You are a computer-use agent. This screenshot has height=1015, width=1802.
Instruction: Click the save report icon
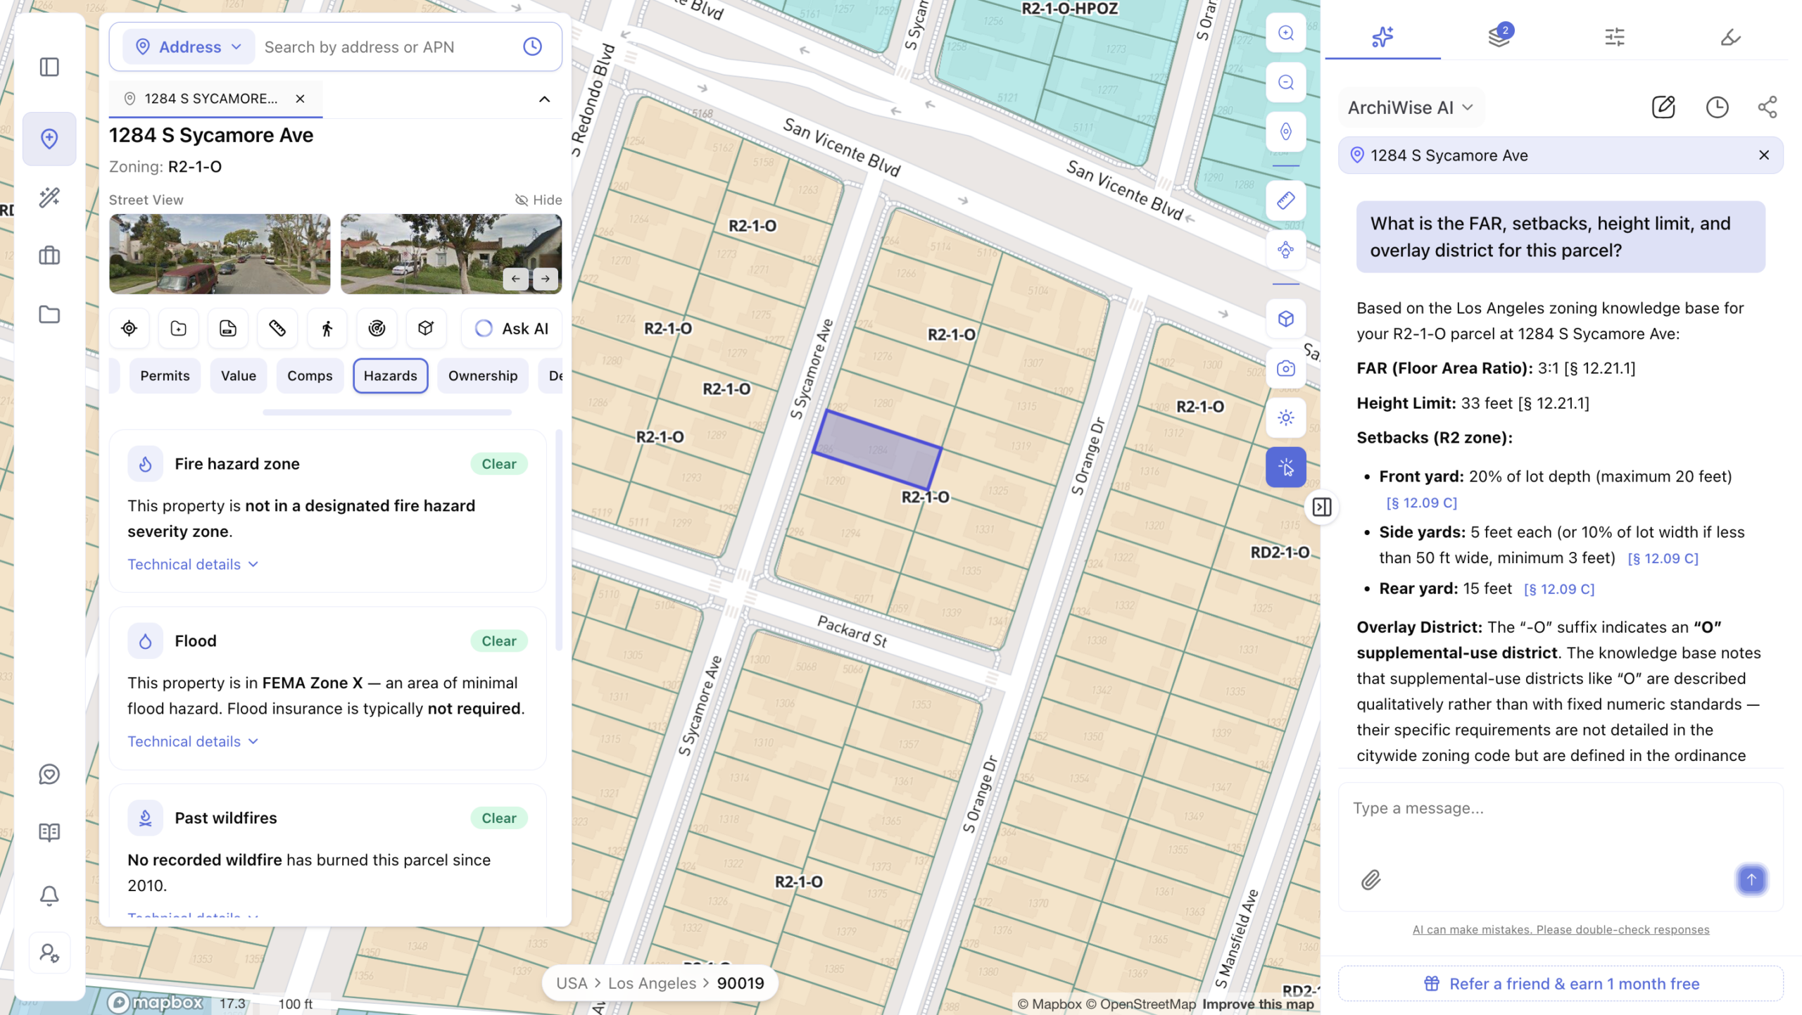pos(228,328)
